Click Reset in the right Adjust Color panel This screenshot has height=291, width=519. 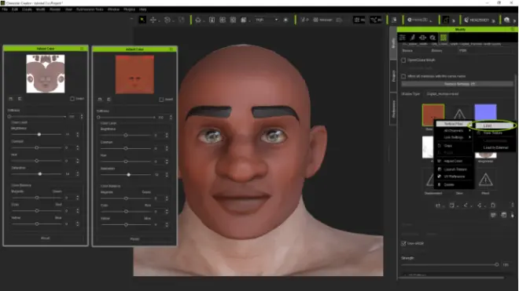(x=134, y=238)
